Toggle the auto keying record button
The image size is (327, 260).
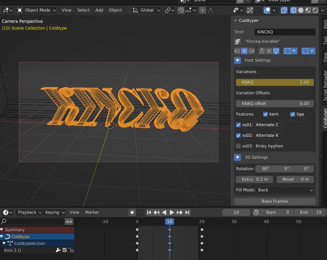[132, 213]
